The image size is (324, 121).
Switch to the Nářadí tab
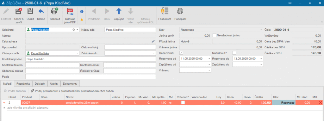tap(8, 84)
